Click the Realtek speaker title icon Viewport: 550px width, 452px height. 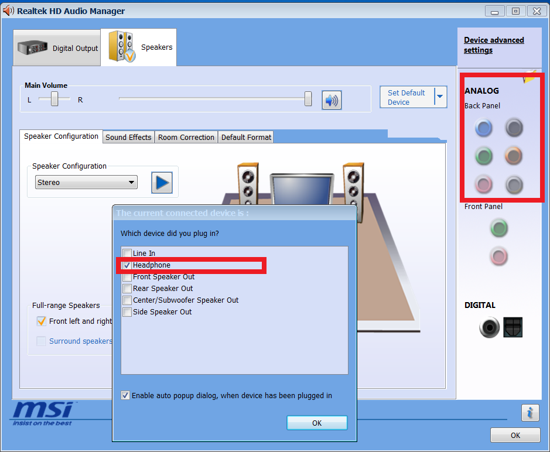click(x=8, y=11)
